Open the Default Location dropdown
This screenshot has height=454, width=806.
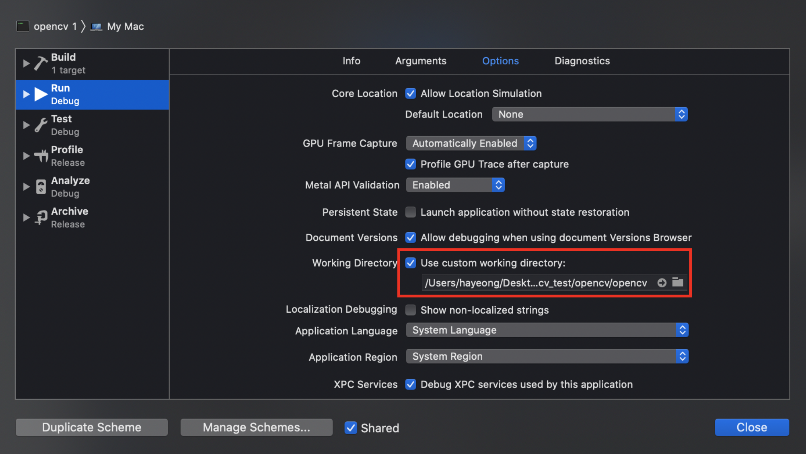[590, 114]
